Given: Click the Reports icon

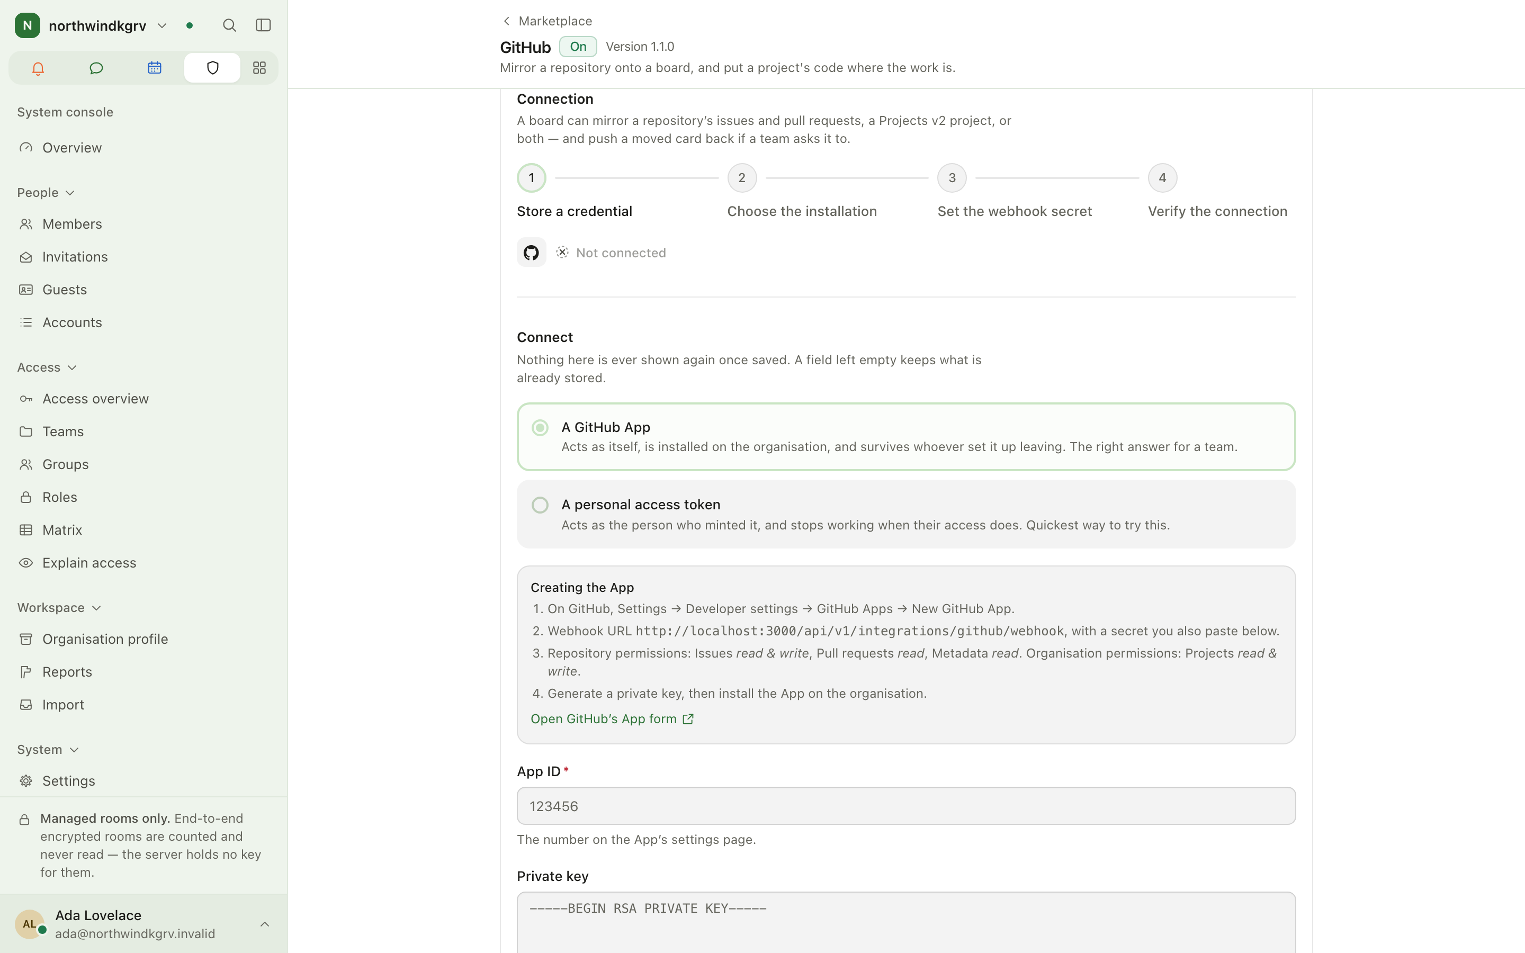Looking at the screenshot, I should (x=26, y=672).
